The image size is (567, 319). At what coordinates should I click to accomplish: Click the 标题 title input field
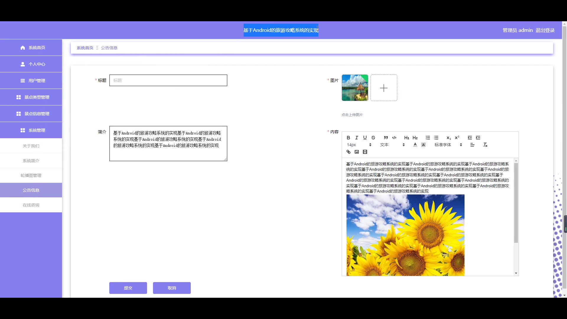[x=168, y=80]
